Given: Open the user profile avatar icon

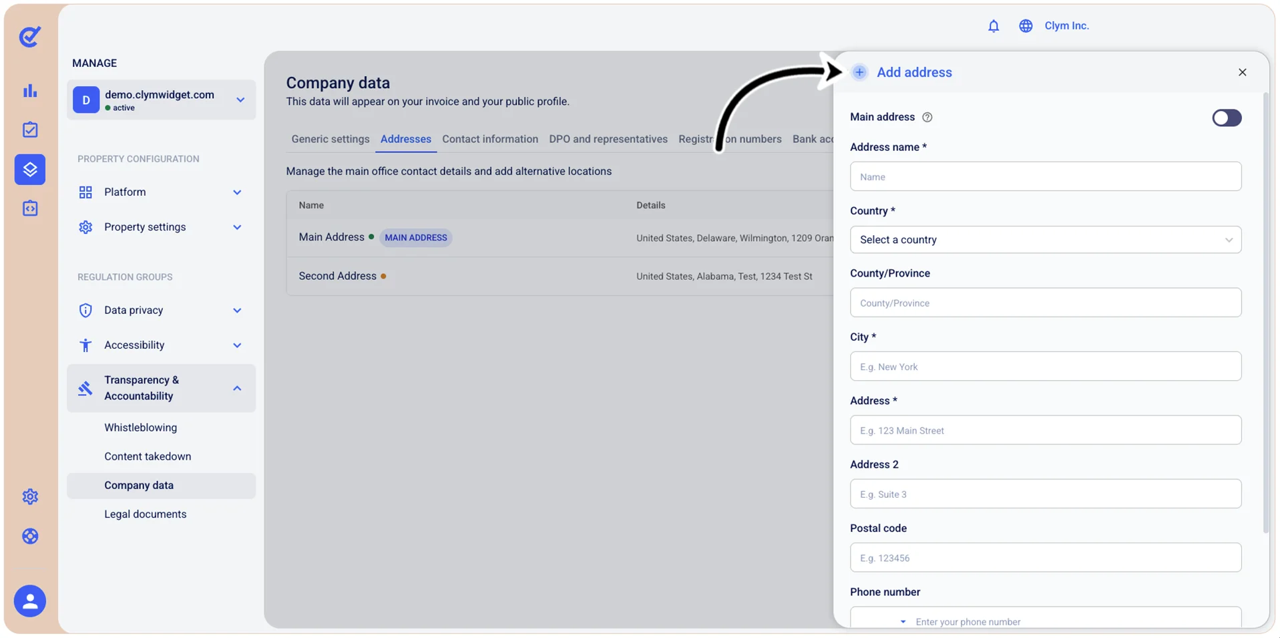Looking at the screenshot, I should click(30, 601).
